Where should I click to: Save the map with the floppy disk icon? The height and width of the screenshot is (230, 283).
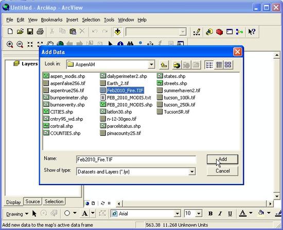click(30, 31)
